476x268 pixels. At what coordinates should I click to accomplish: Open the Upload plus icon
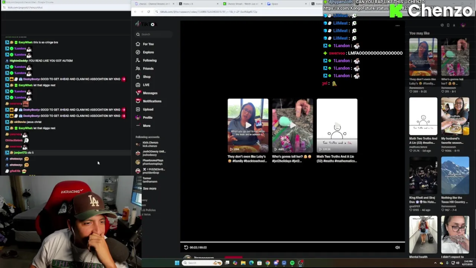[x=138, y=109]
